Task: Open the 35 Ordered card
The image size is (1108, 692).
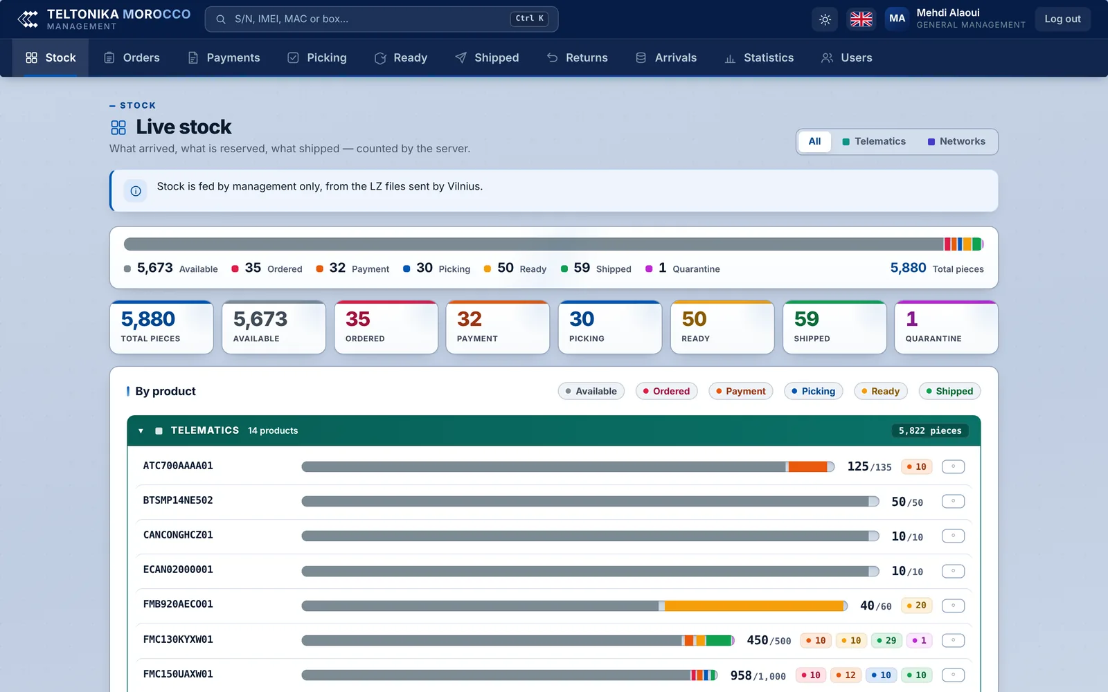Action: [x=386, y=327]
